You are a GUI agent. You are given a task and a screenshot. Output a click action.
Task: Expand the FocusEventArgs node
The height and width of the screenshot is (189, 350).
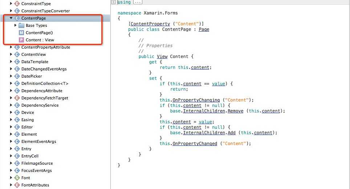(11, 170)
